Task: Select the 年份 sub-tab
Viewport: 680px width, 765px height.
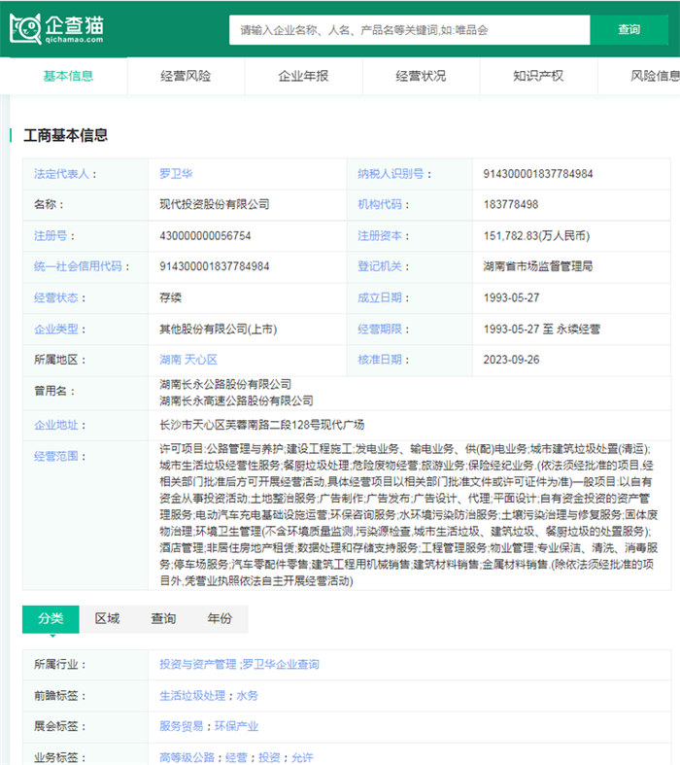Action: point(220,619)
